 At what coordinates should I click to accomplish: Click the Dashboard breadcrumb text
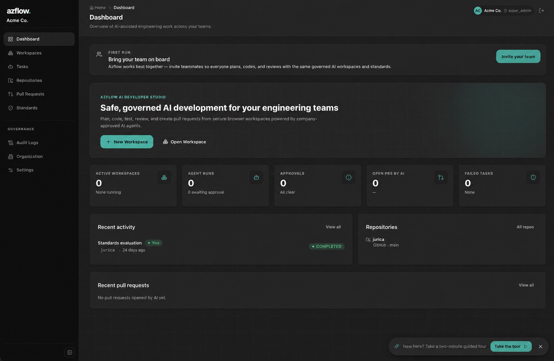coord(124,8)
